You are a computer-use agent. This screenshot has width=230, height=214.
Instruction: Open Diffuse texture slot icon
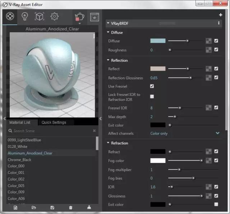point(208,41)
